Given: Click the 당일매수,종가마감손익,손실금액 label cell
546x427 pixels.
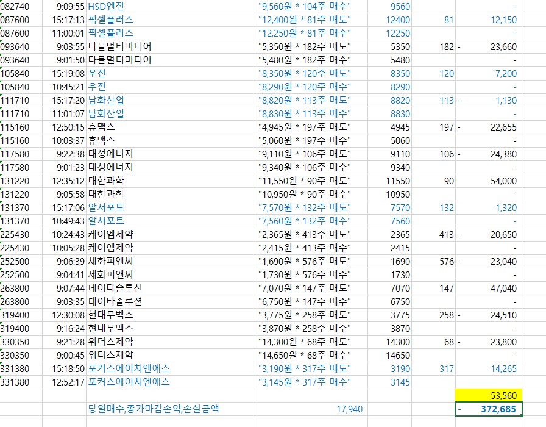Looking at the screenshot, I should point(171,409).
